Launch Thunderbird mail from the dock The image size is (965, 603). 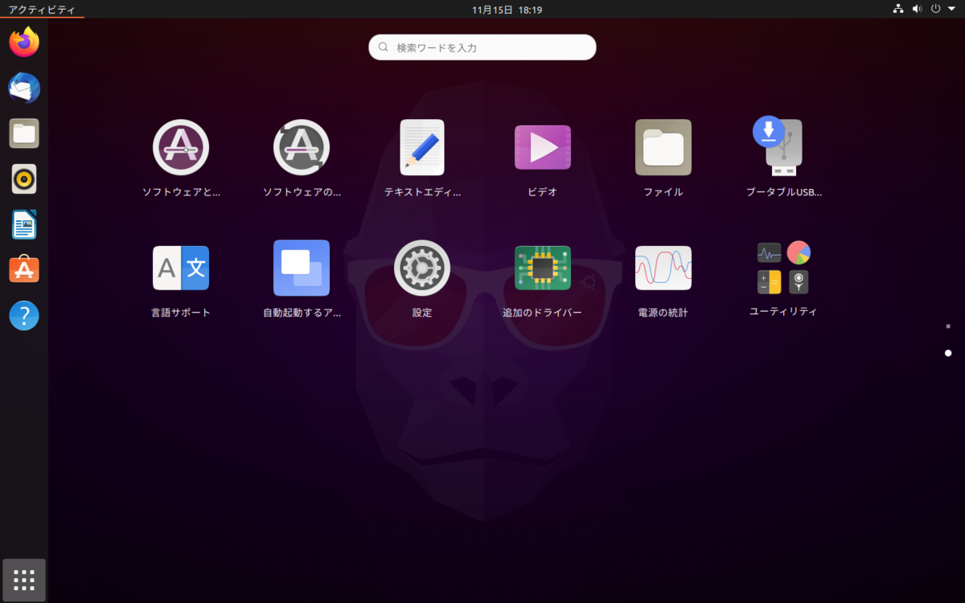(x=24, y=88)
